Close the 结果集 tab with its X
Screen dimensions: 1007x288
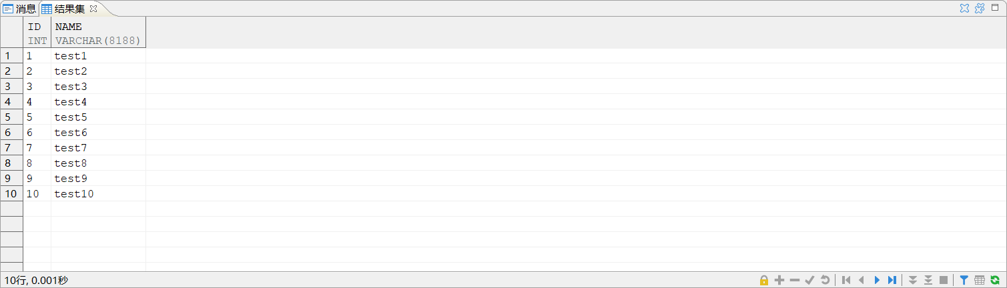coord(93,9)
